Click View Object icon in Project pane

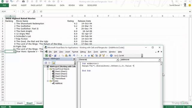pos(49,63)
